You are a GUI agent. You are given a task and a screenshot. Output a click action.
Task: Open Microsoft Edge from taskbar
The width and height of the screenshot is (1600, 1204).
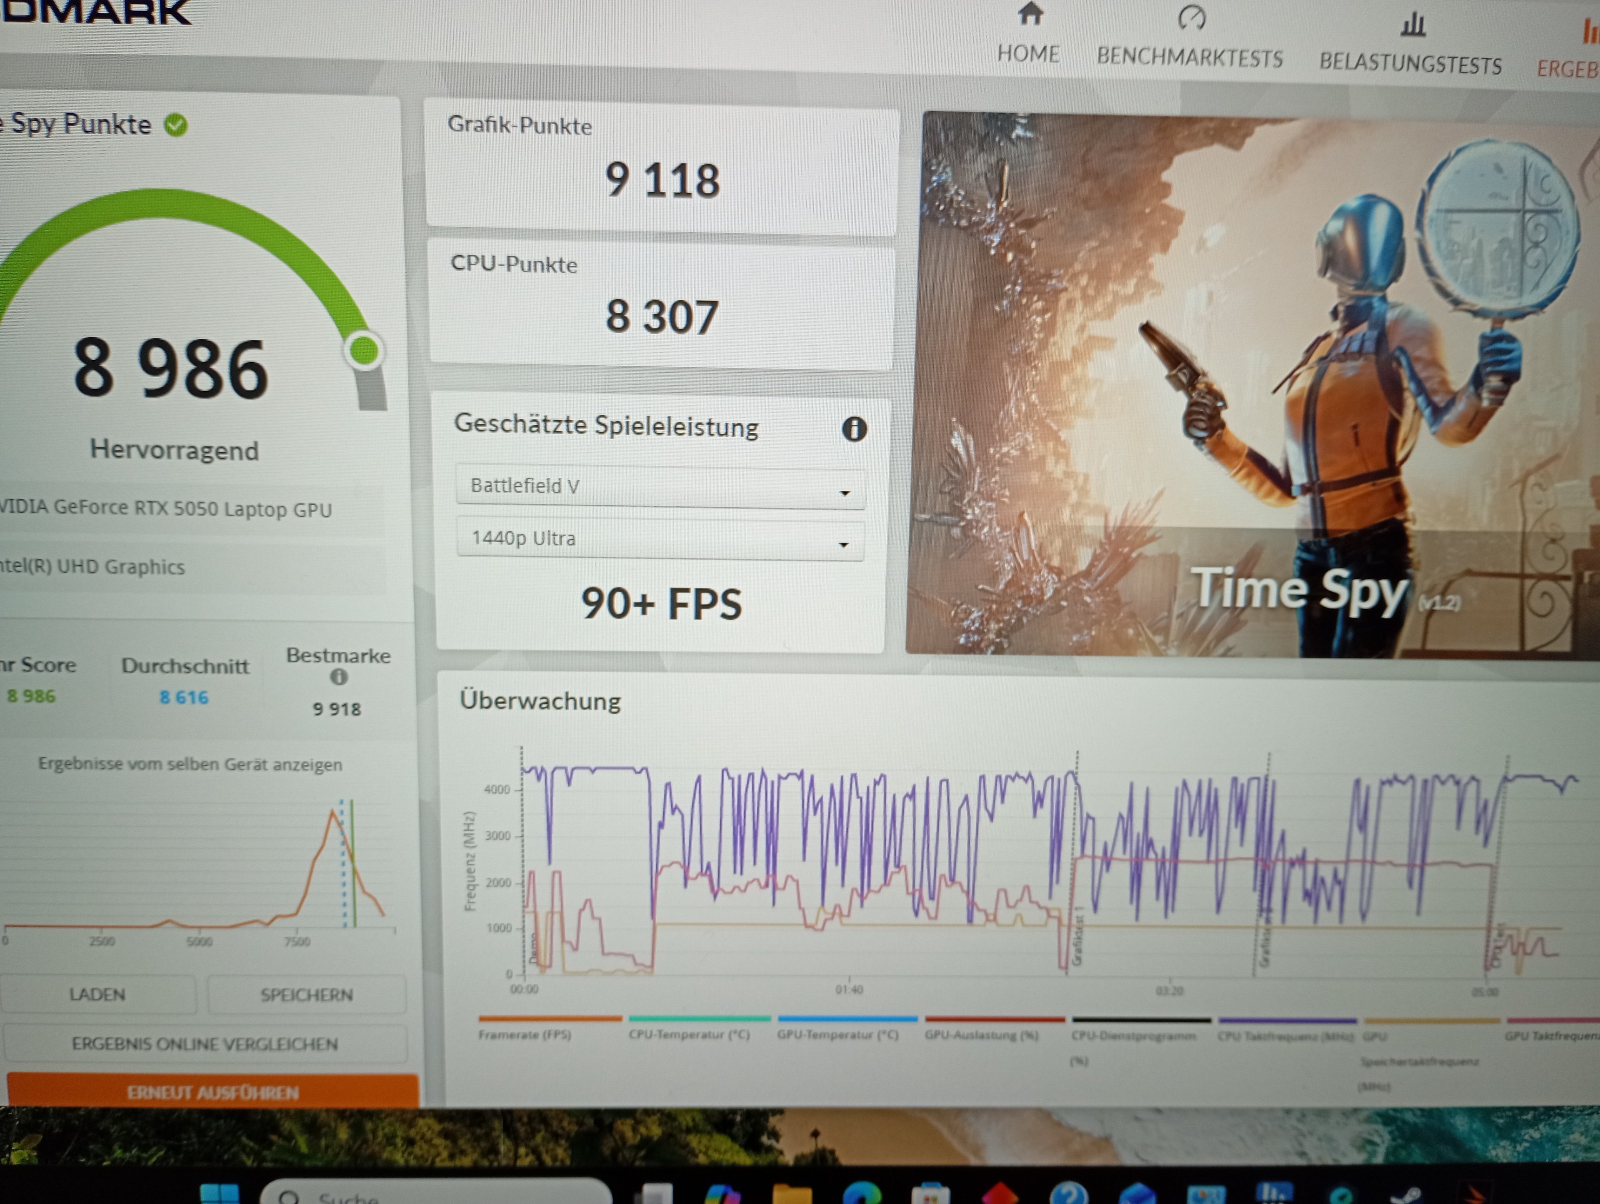tap(862, 1194)
